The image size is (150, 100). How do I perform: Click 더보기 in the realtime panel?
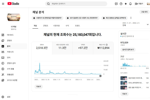coord(124,94)
